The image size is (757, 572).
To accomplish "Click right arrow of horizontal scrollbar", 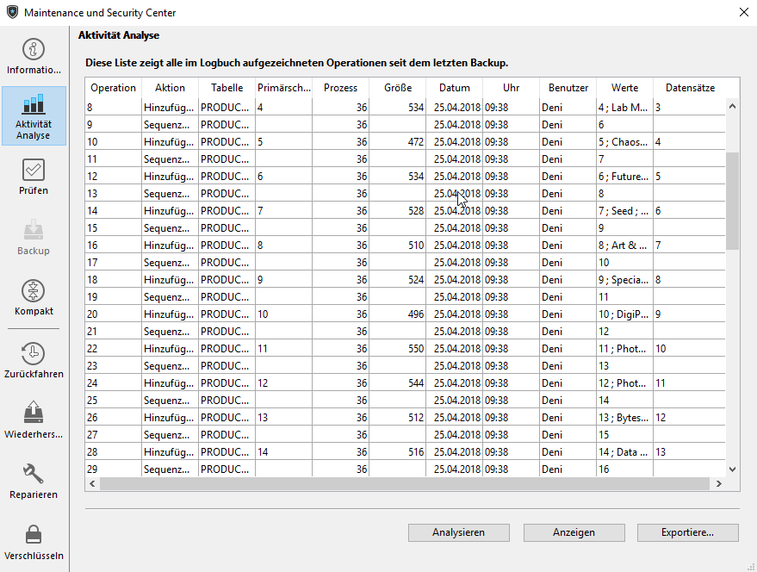I will [718, 484].
